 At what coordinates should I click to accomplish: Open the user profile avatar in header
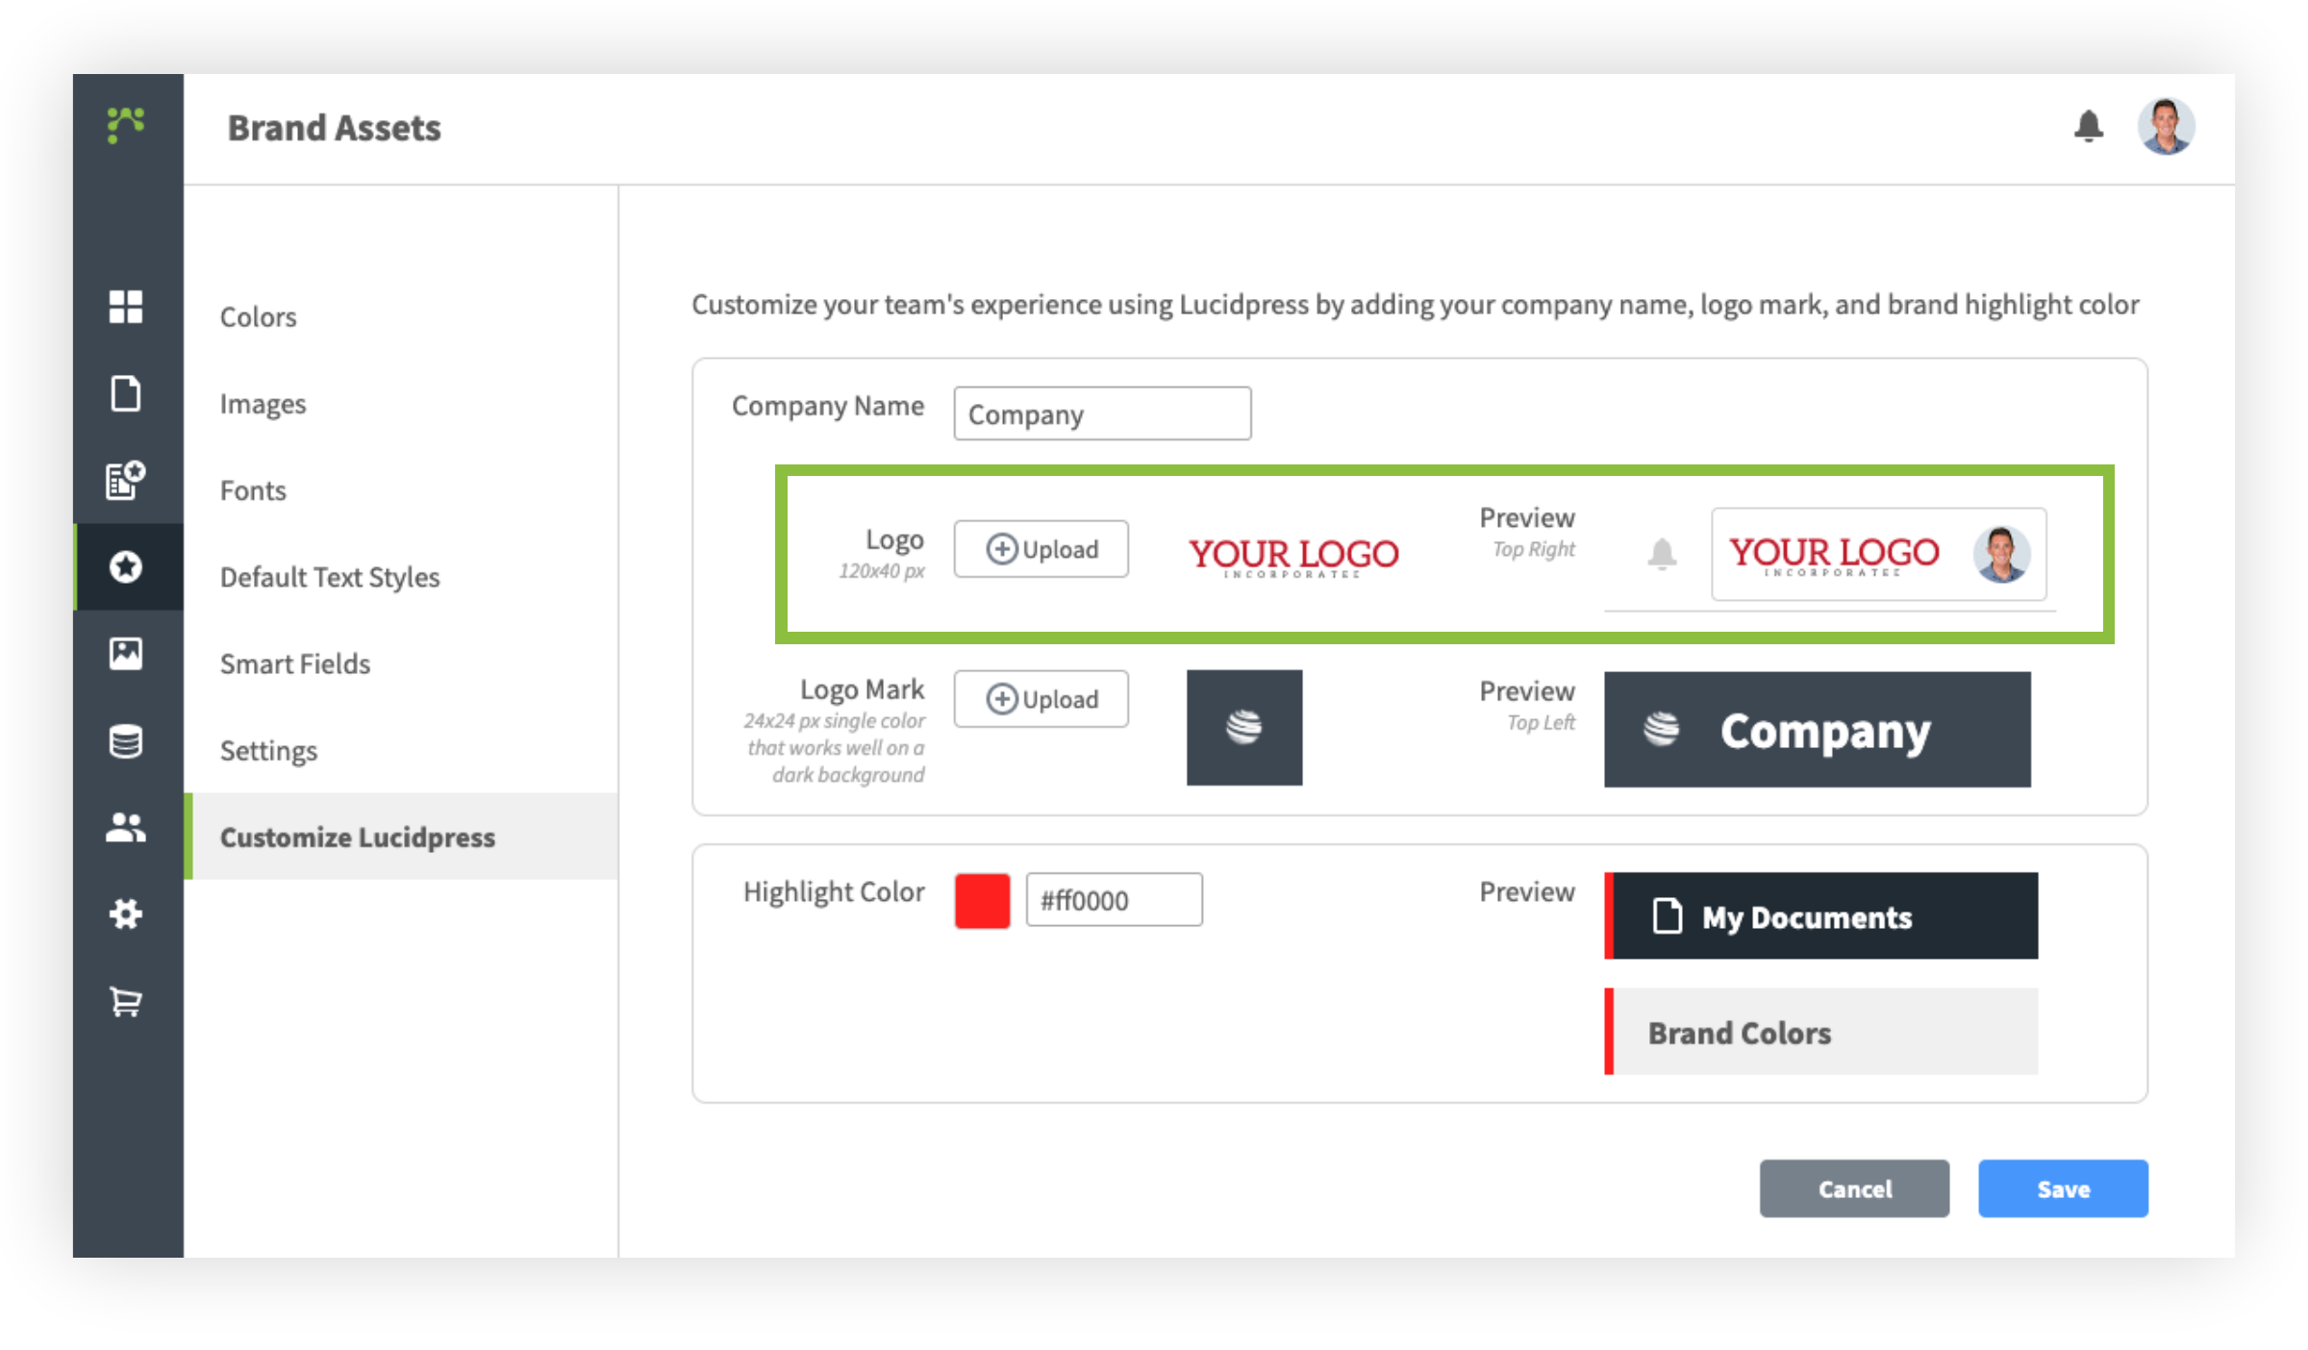(2166, 126)
